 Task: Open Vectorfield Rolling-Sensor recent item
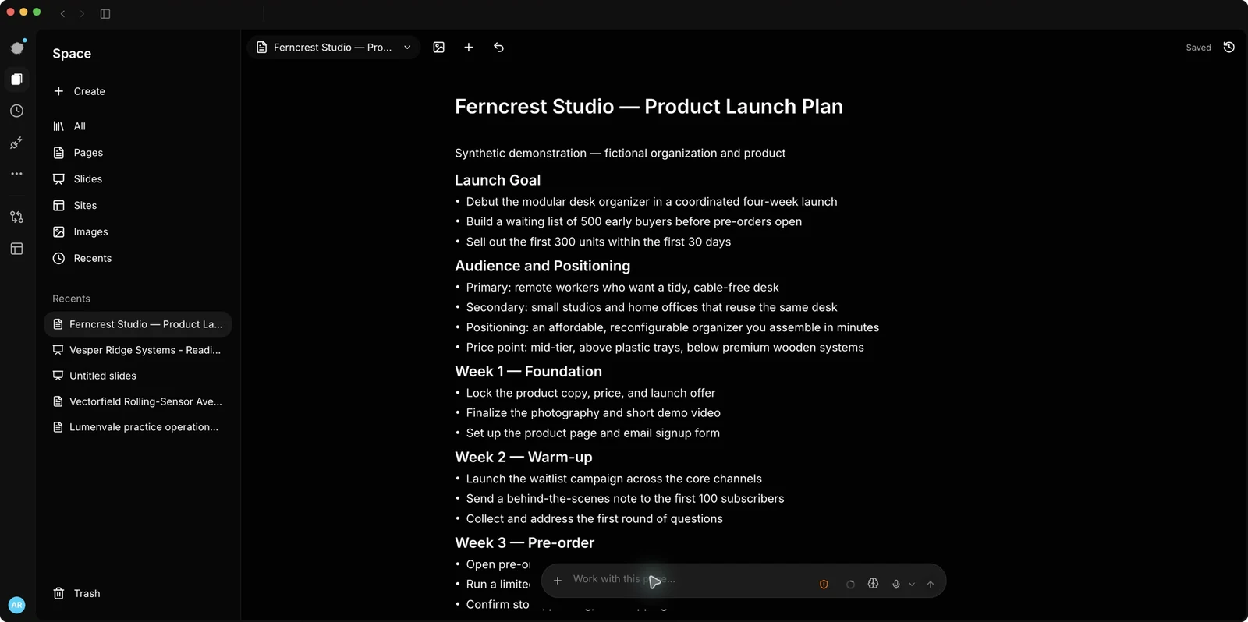click(138, 401)
